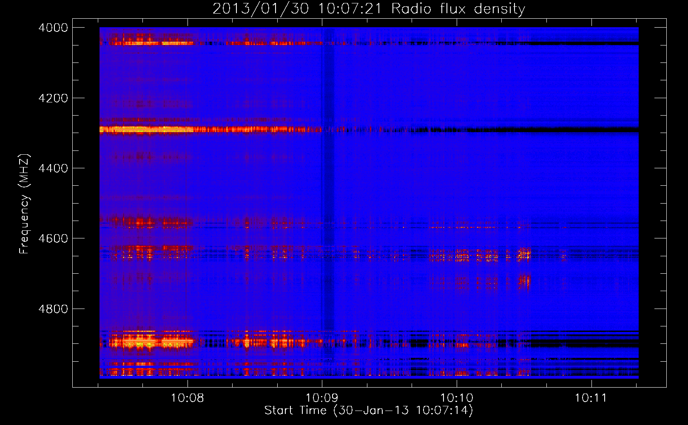Viewport: 688px width, 425px height.
Task: Click the 4800 frequency tick label
Action: (x=53, y=309)
